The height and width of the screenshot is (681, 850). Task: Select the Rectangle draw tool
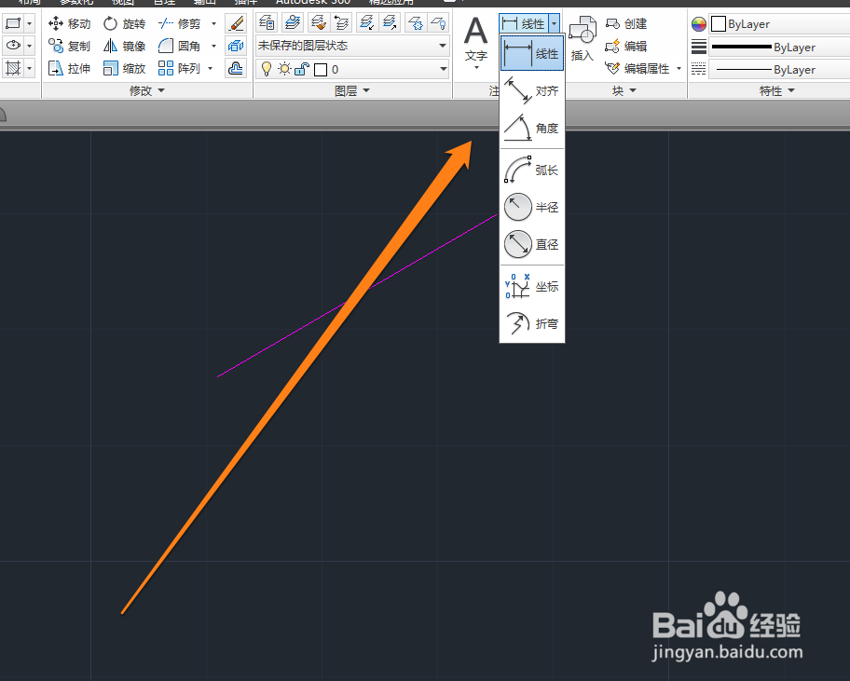pyautogui.click(x=13, y=23)
